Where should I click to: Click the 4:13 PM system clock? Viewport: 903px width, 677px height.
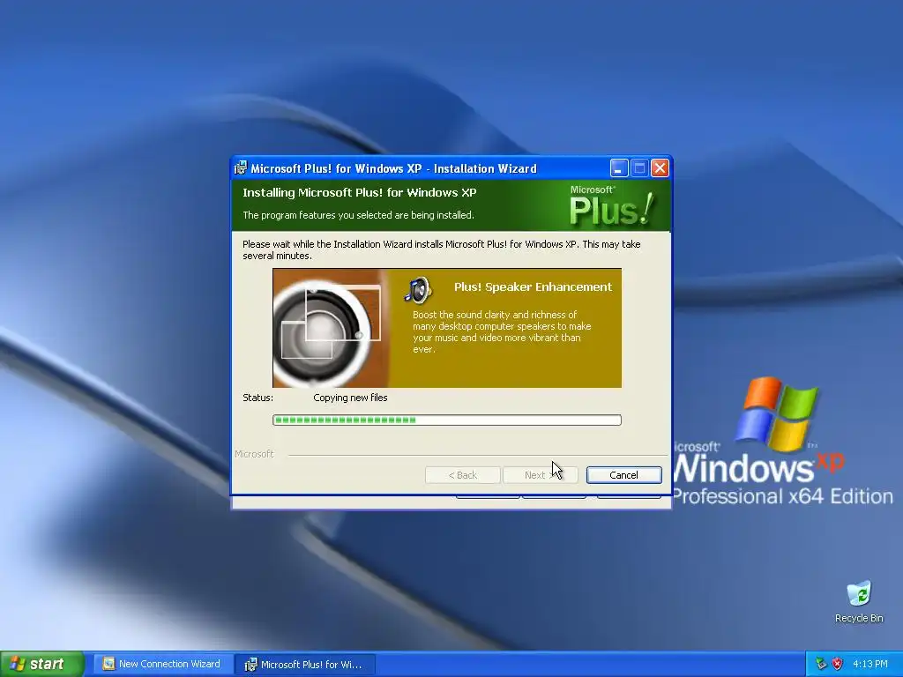click(870, 664)
